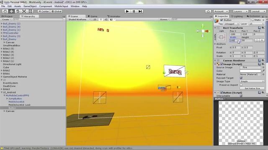
Task: Open Image script help icon
Action: click(x=260, y=64)
